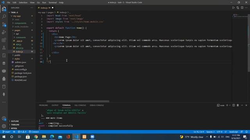Open the terminal launch profile dropdown arrow
250x140 pixels.
pyautogui.click(x=230, y=105)
